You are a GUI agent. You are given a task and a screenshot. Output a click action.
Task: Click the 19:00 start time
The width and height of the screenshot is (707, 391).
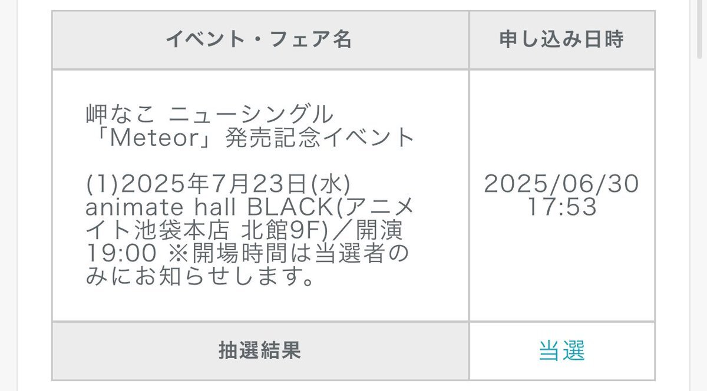[x=121, y=254]
